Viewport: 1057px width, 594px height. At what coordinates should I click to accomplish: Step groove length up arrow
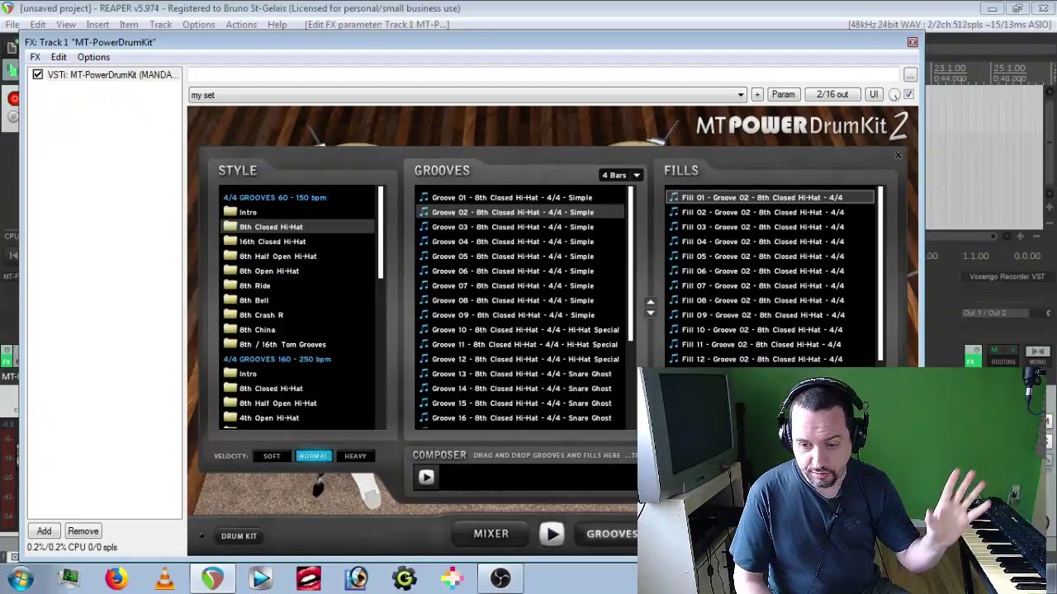(x=650, y=302)
